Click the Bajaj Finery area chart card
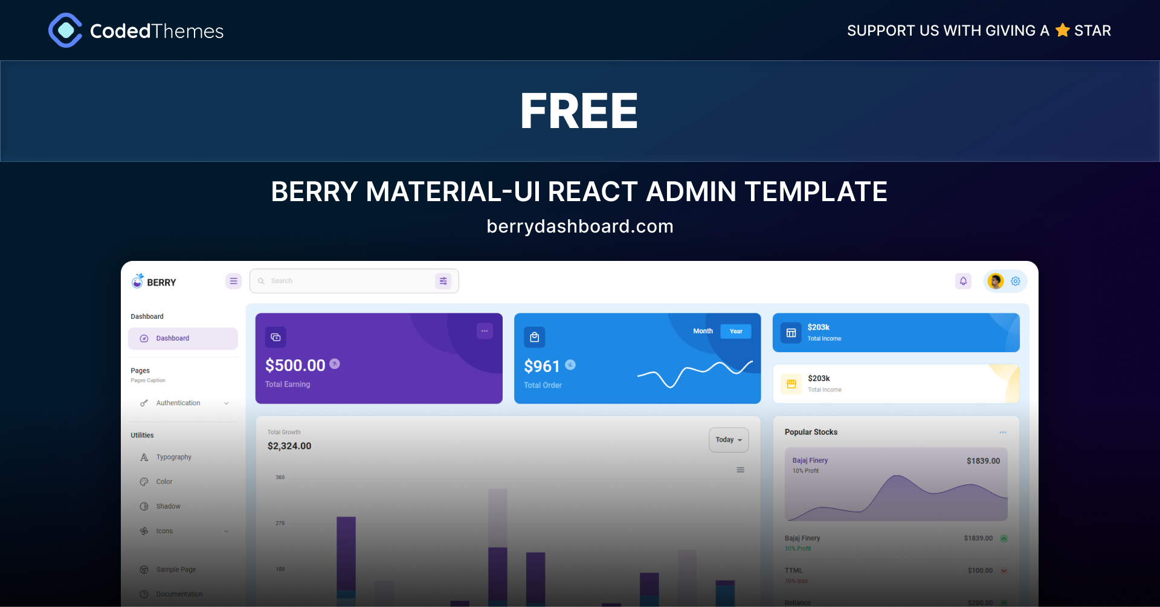1160x607 pixels. [x=896, y=484]
